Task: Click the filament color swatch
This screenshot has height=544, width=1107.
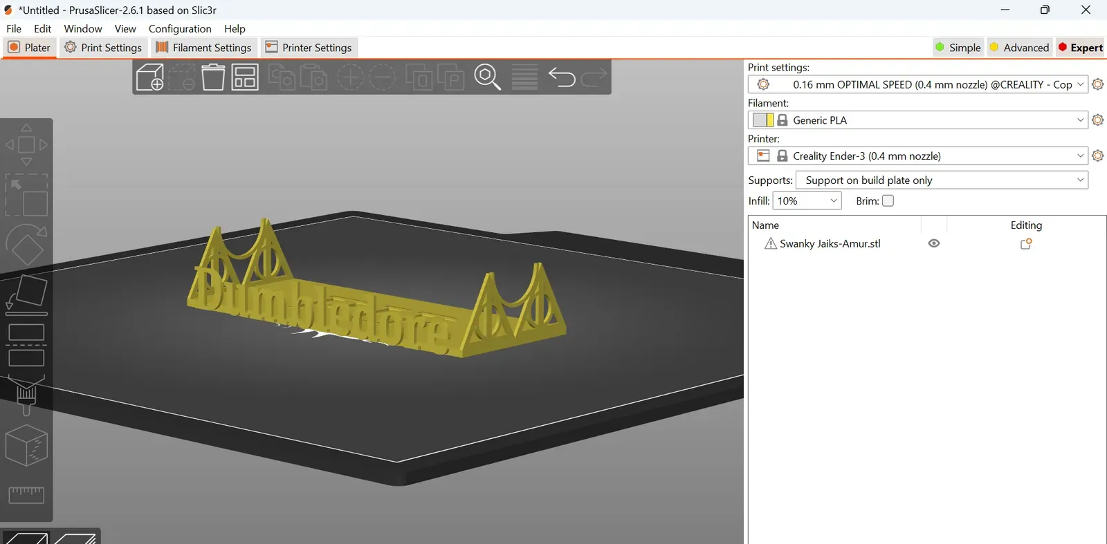Action: (763, 120)
